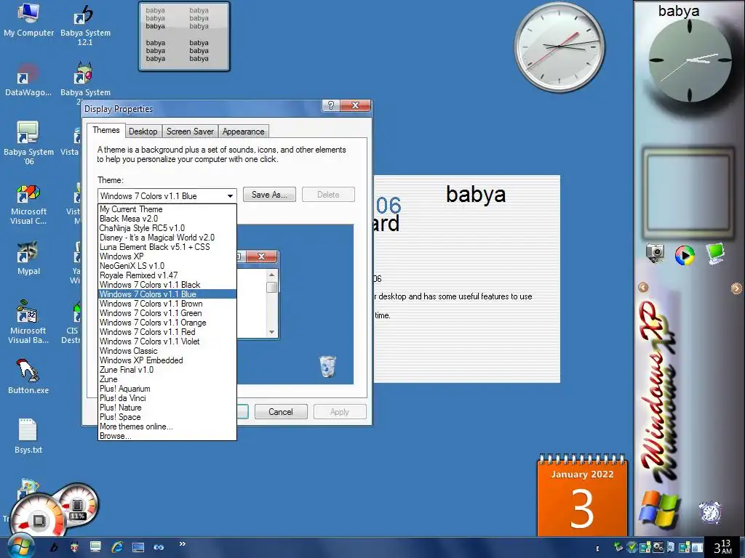Choose ChaNinja Style RC5 v1.0 theme
Screen dimensions: 745x558
click(167, 227)
